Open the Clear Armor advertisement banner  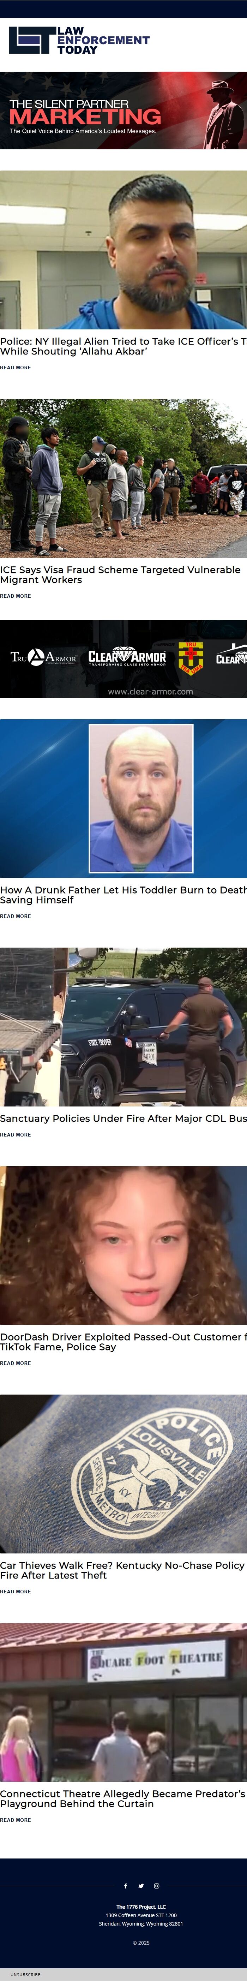(x=123, y=659)
